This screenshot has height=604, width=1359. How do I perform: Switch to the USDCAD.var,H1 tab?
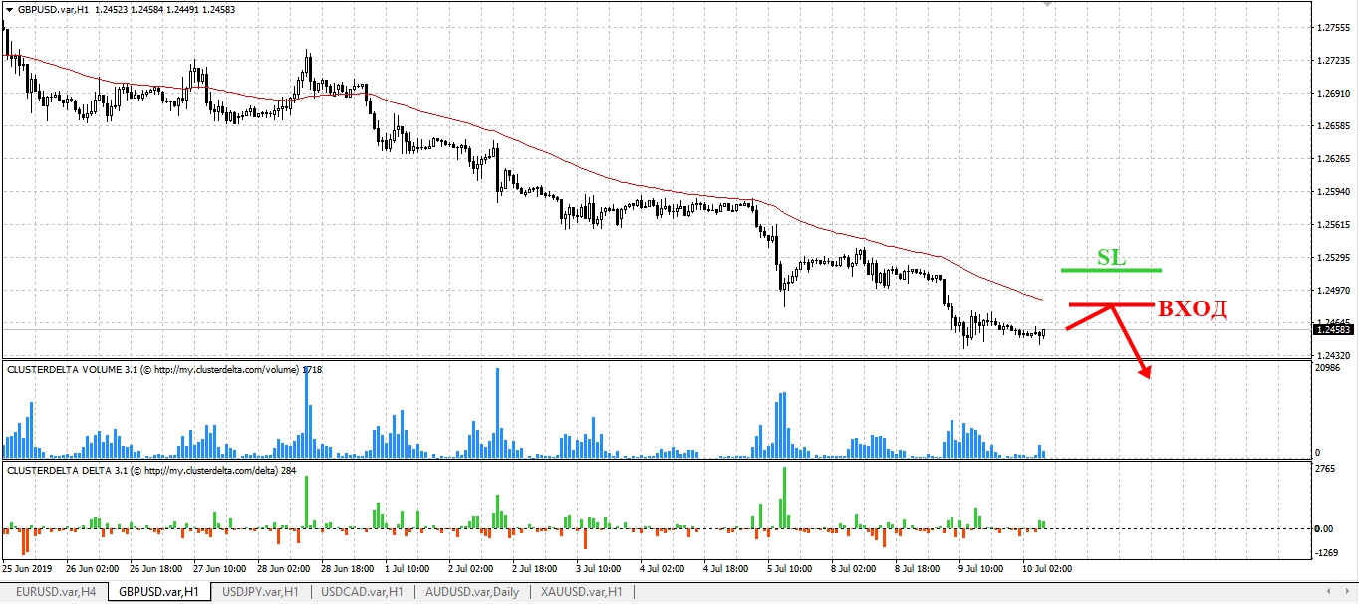pos(362,592)
